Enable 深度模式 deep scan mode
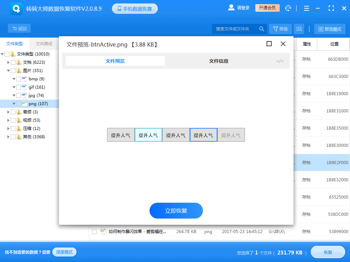 (64, 252)
